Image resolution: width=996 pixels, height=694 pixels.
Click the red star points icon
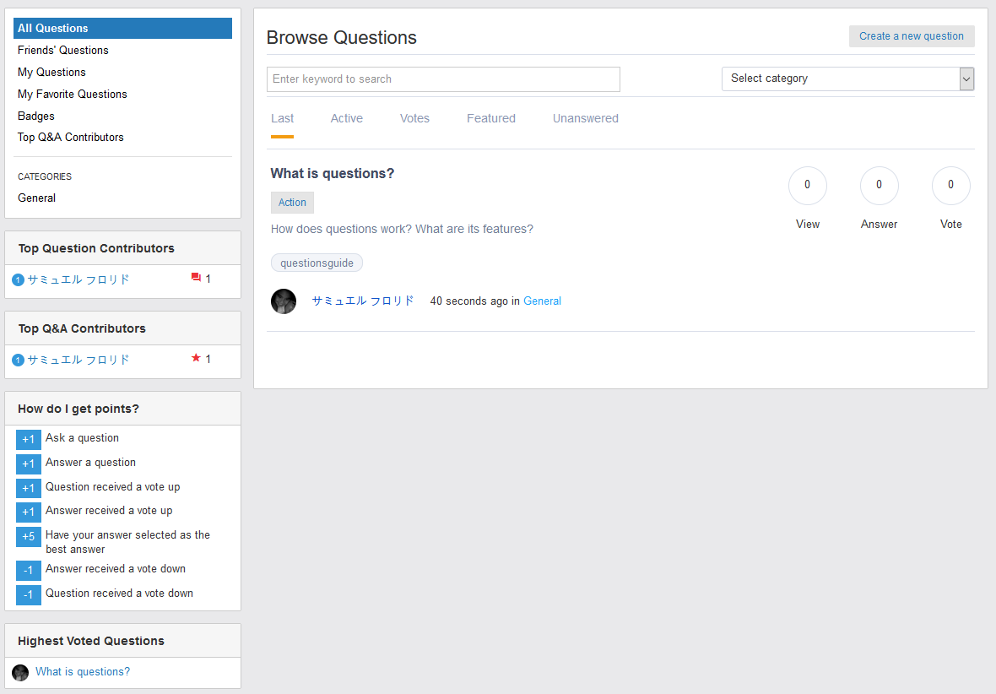pos(197,358)
